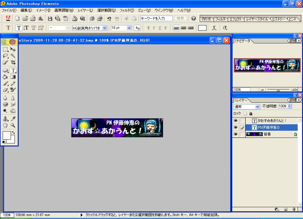The width and height of the screenshot is (303, 219).
Task: Select the Smudge tool
Action: (x=13, y=104)
